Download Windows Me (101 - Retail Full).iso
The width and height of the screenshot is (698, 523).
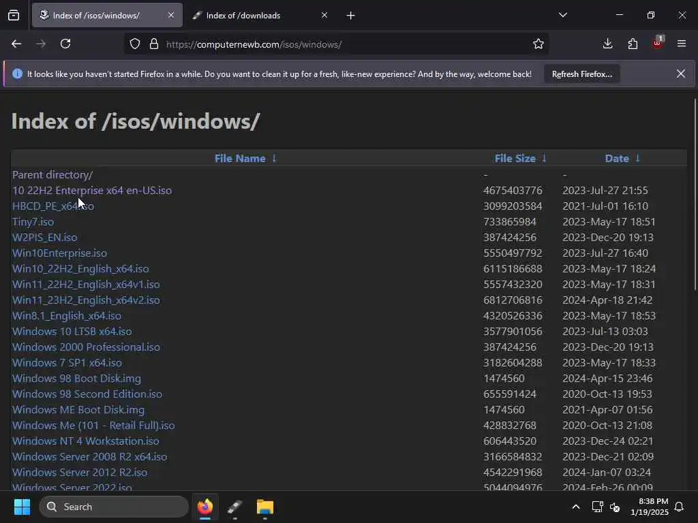coord(93,425)
